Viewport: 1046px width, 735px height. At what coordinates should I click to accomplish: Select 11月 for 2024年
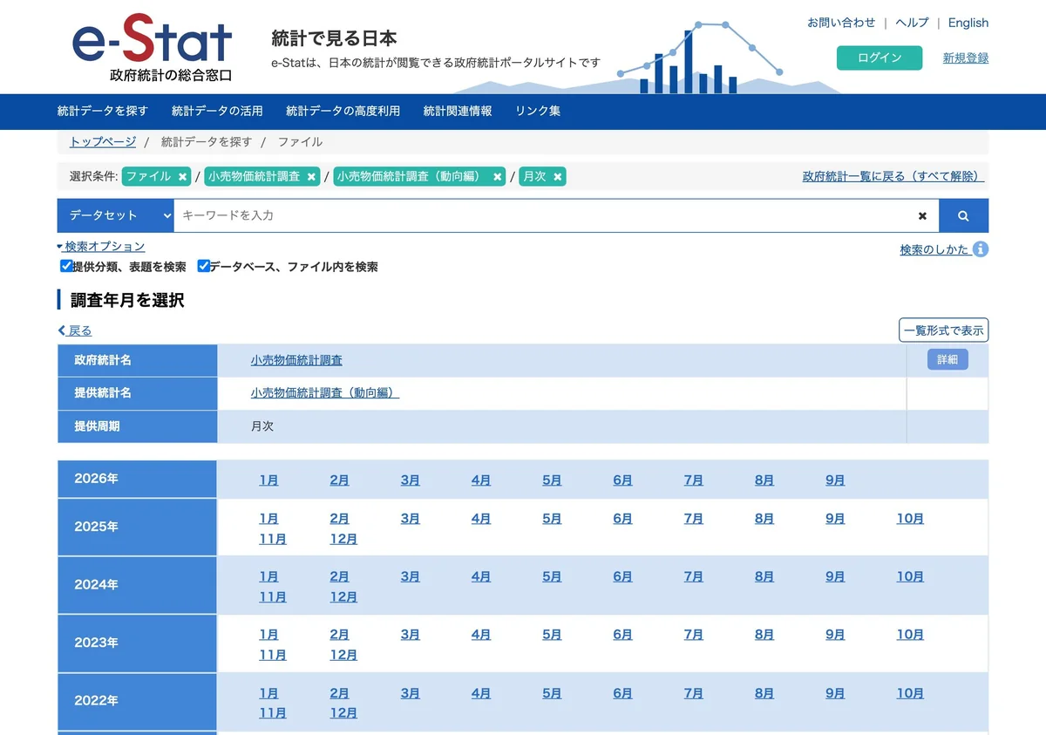[273, 598]
